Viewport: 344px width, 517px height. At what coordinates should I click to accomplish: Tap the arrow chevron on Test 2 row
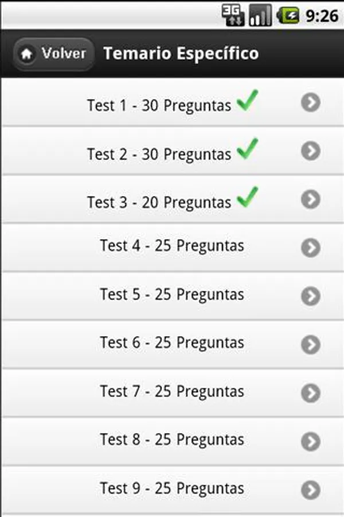click(x=310, y=151)
